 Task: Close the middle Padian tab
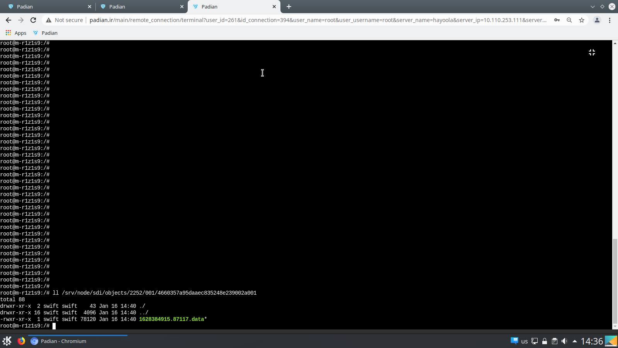[182, 7]
